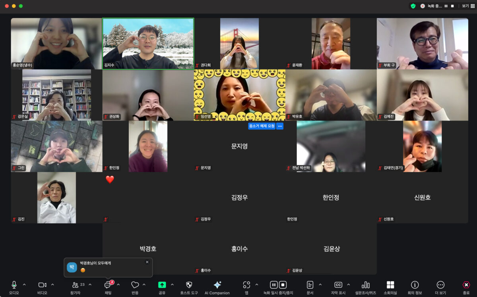Expand audio options arrow next to microphone
Image resolution: width=477 pixels, height=297 pixels.
pyautogui.click(x=24, y=285)
